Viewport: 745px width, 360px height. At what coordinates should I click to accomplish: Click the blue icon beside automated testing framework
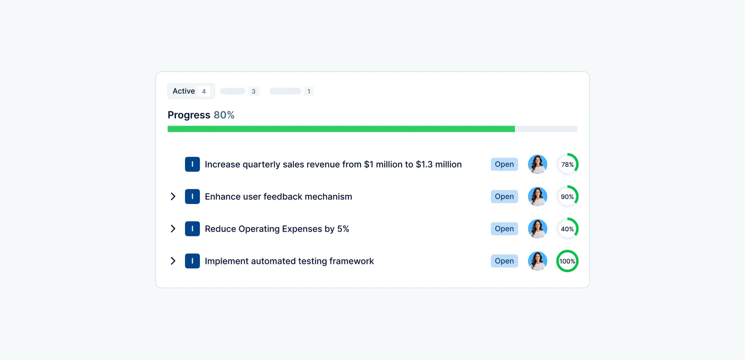pyautogui.click(x=192, y=261)
